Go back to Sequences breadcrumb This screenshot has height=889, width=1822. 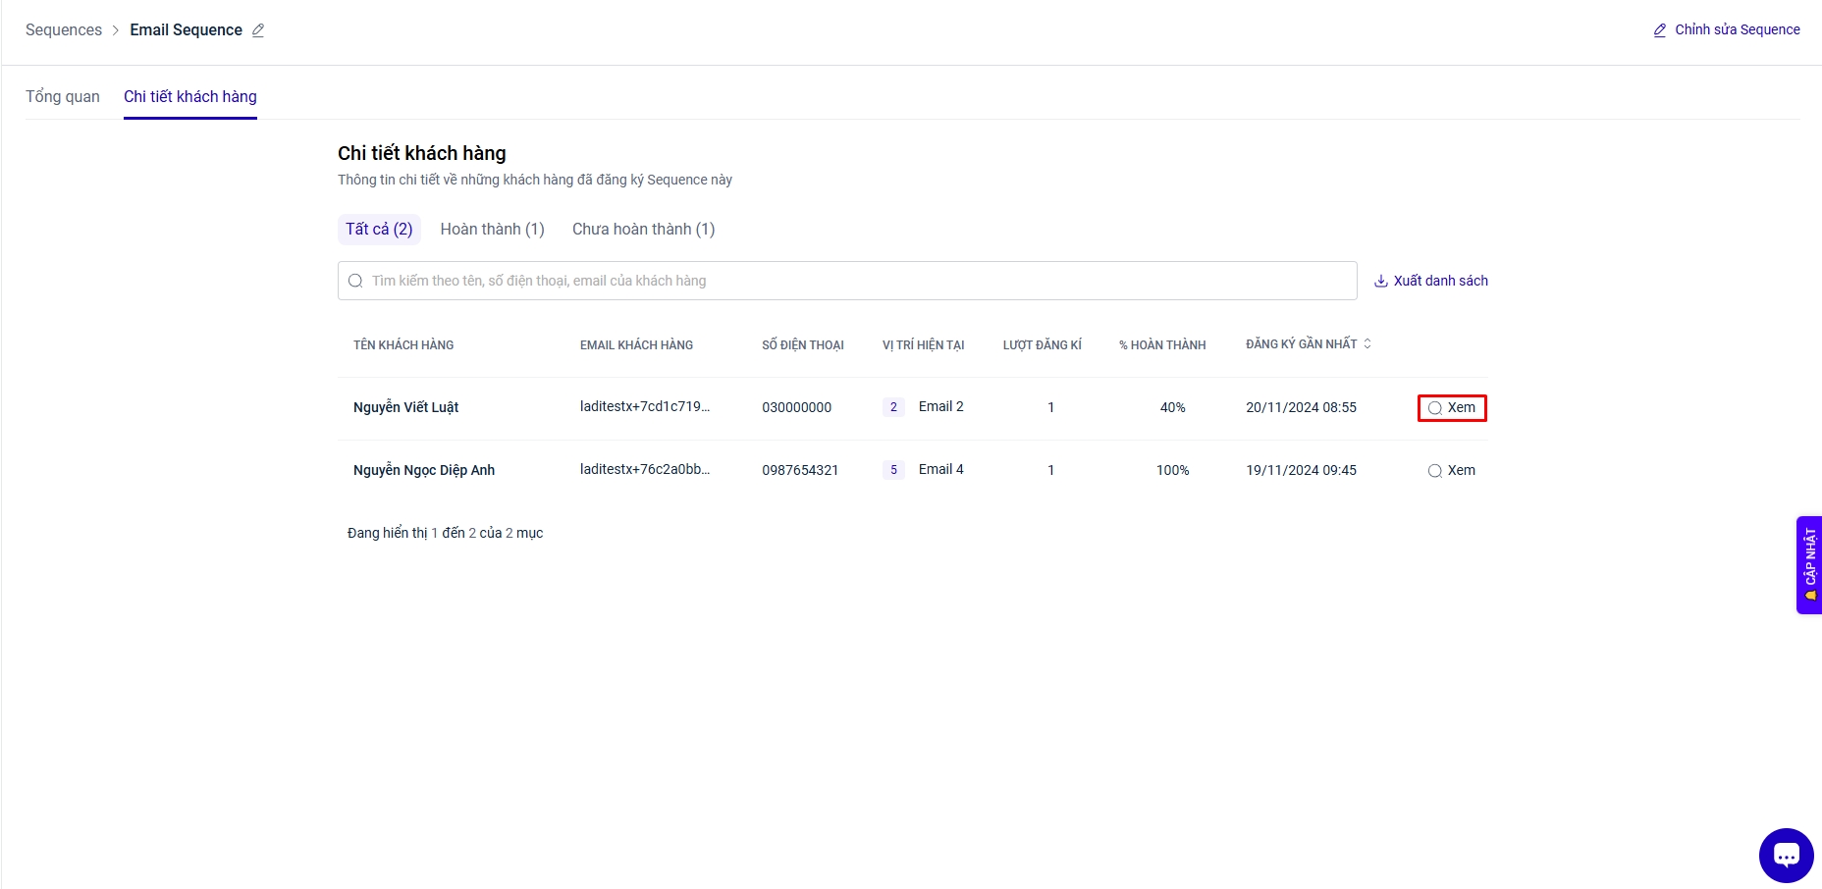[64, 29]
